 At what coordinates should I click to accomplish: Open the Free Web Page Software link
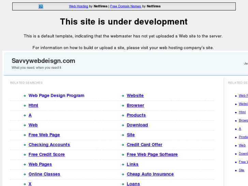(x=152, y=154)
